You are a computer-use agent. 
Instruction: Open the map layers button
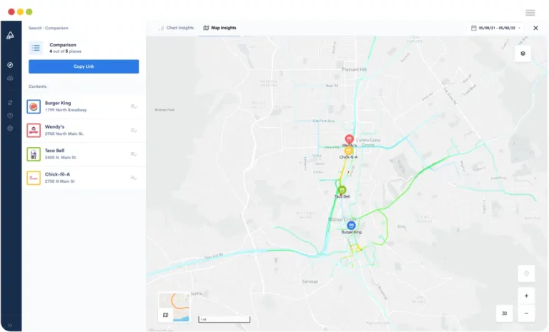coord(523,54)
